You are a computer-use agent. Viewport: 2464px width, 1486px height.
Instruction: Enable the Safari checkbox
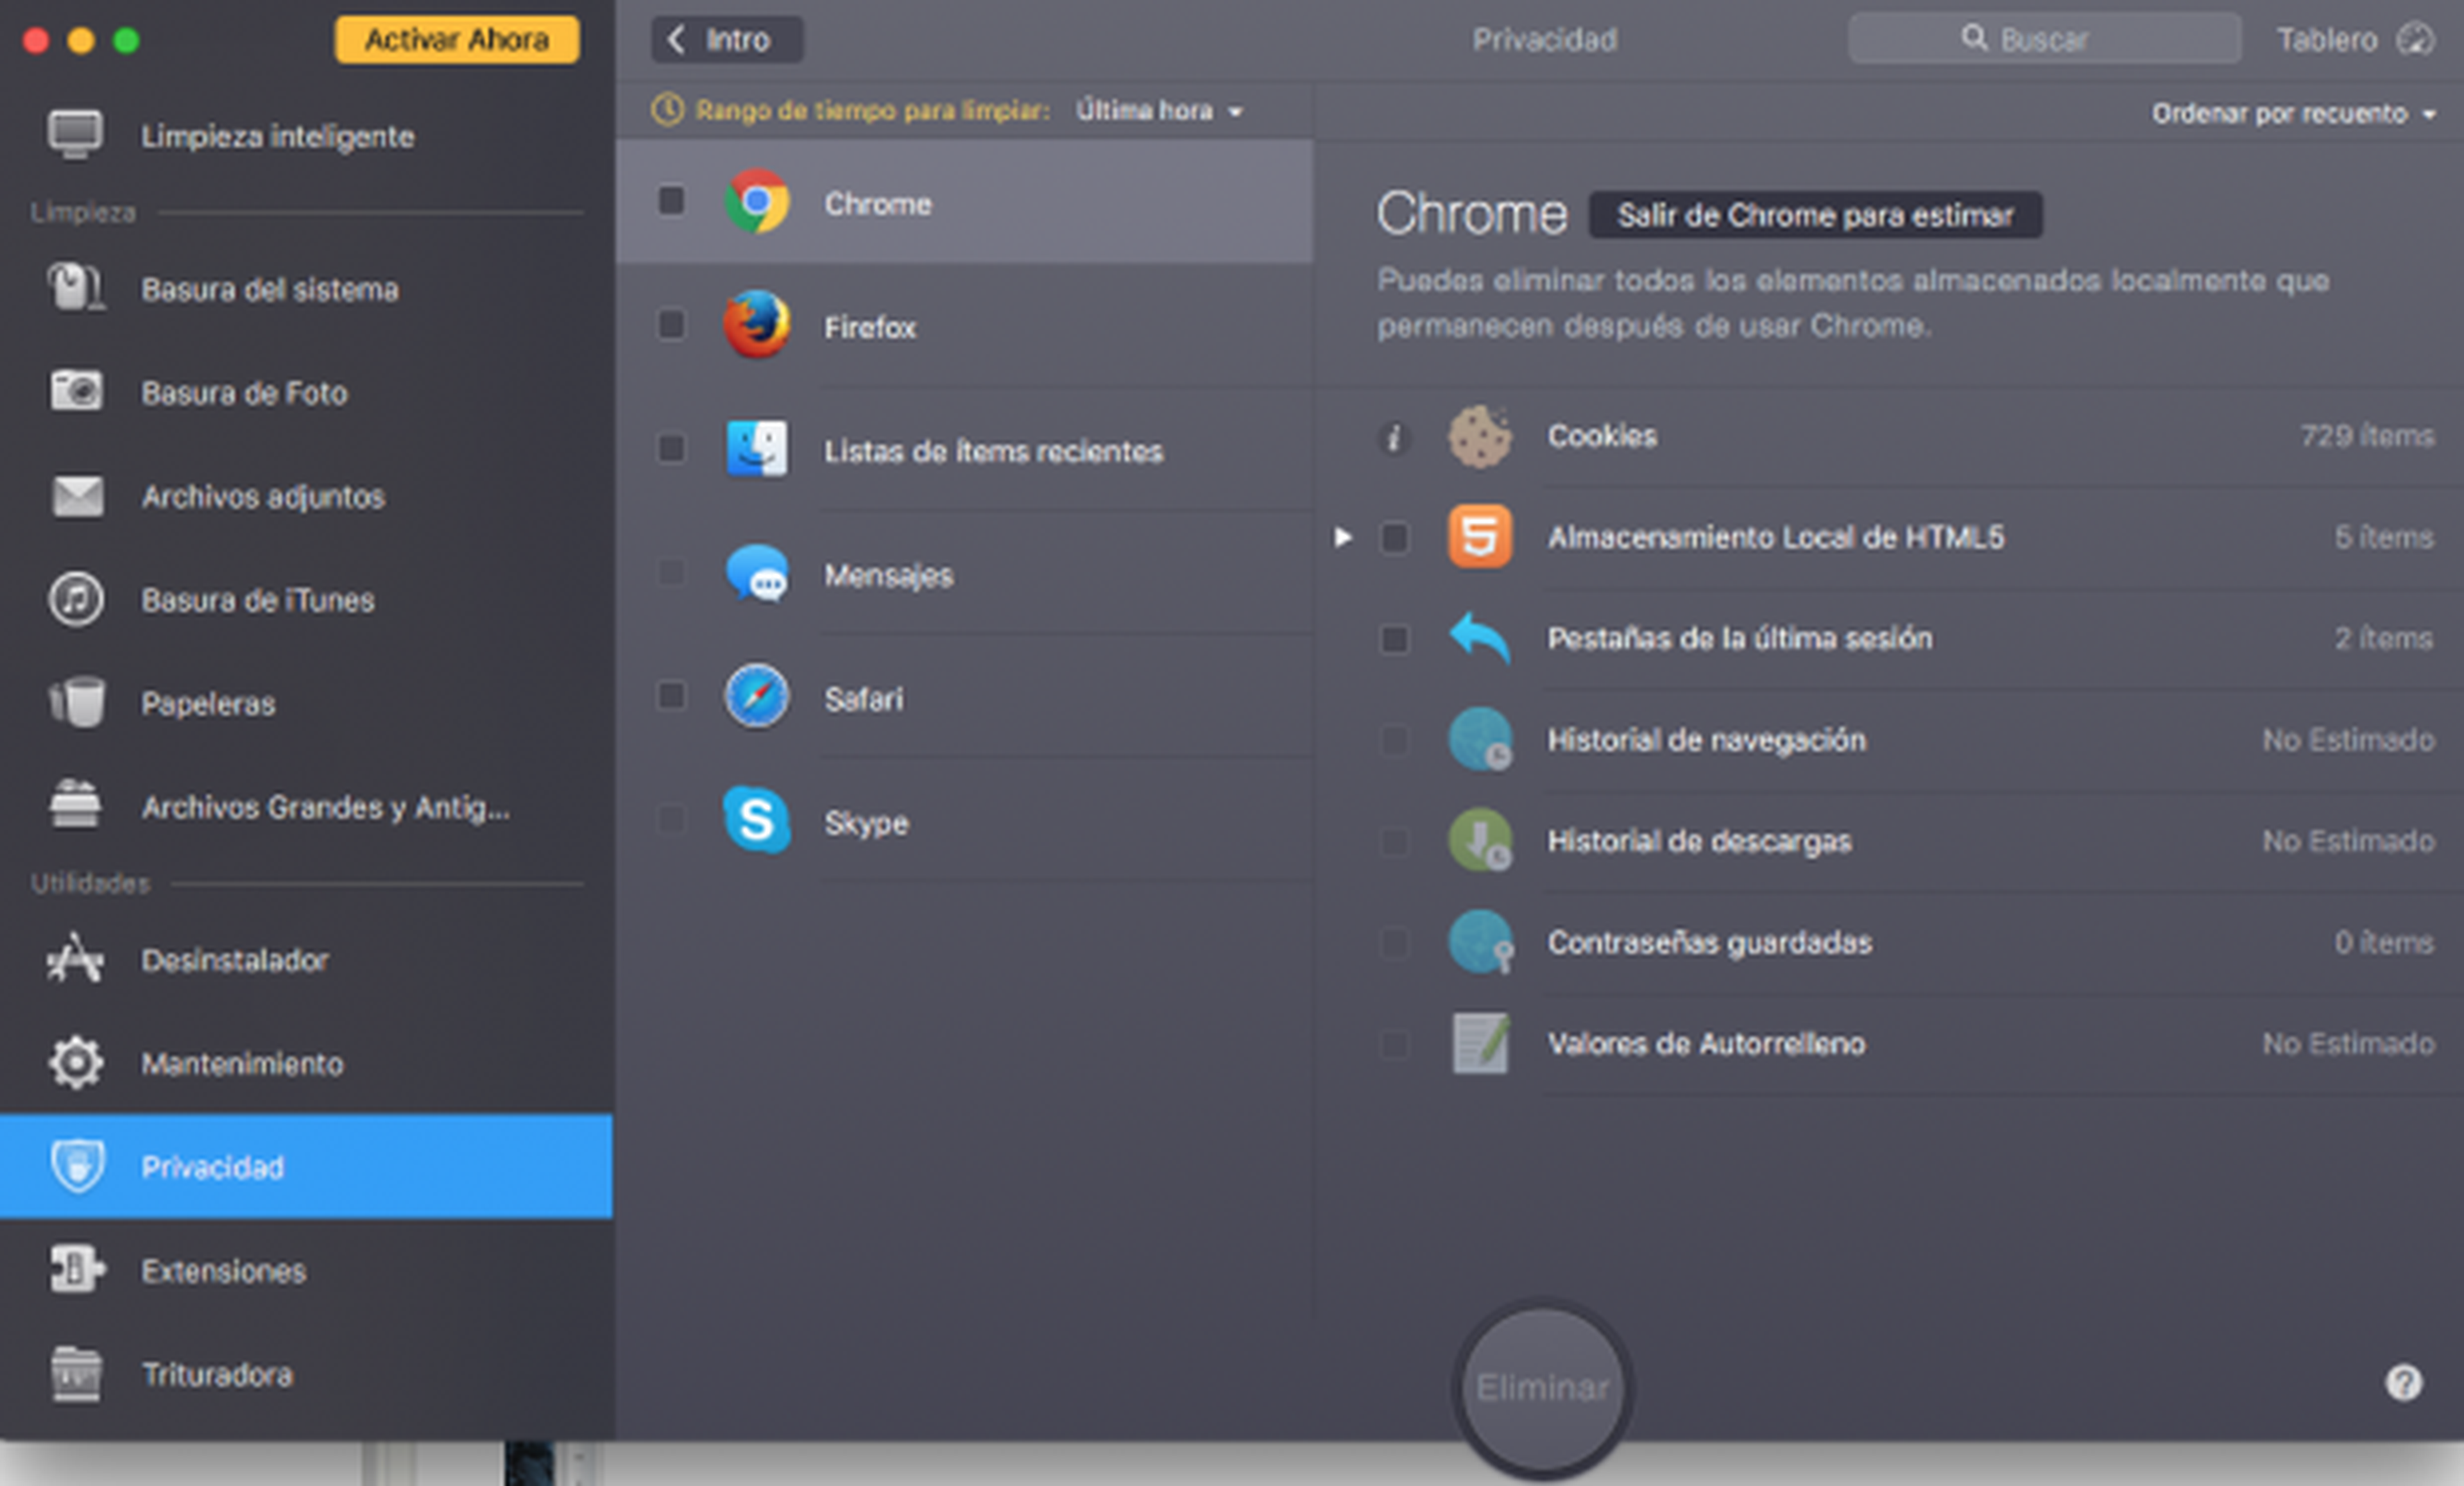[672, 696]
